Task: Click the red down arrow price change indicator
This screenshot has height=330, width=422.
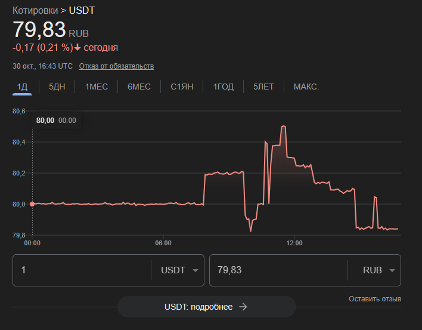Action: pos(77,48)
